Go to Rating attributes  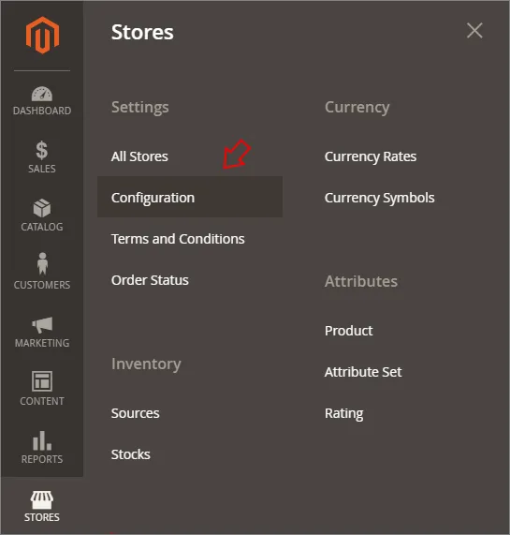click(x=343, y=413)
